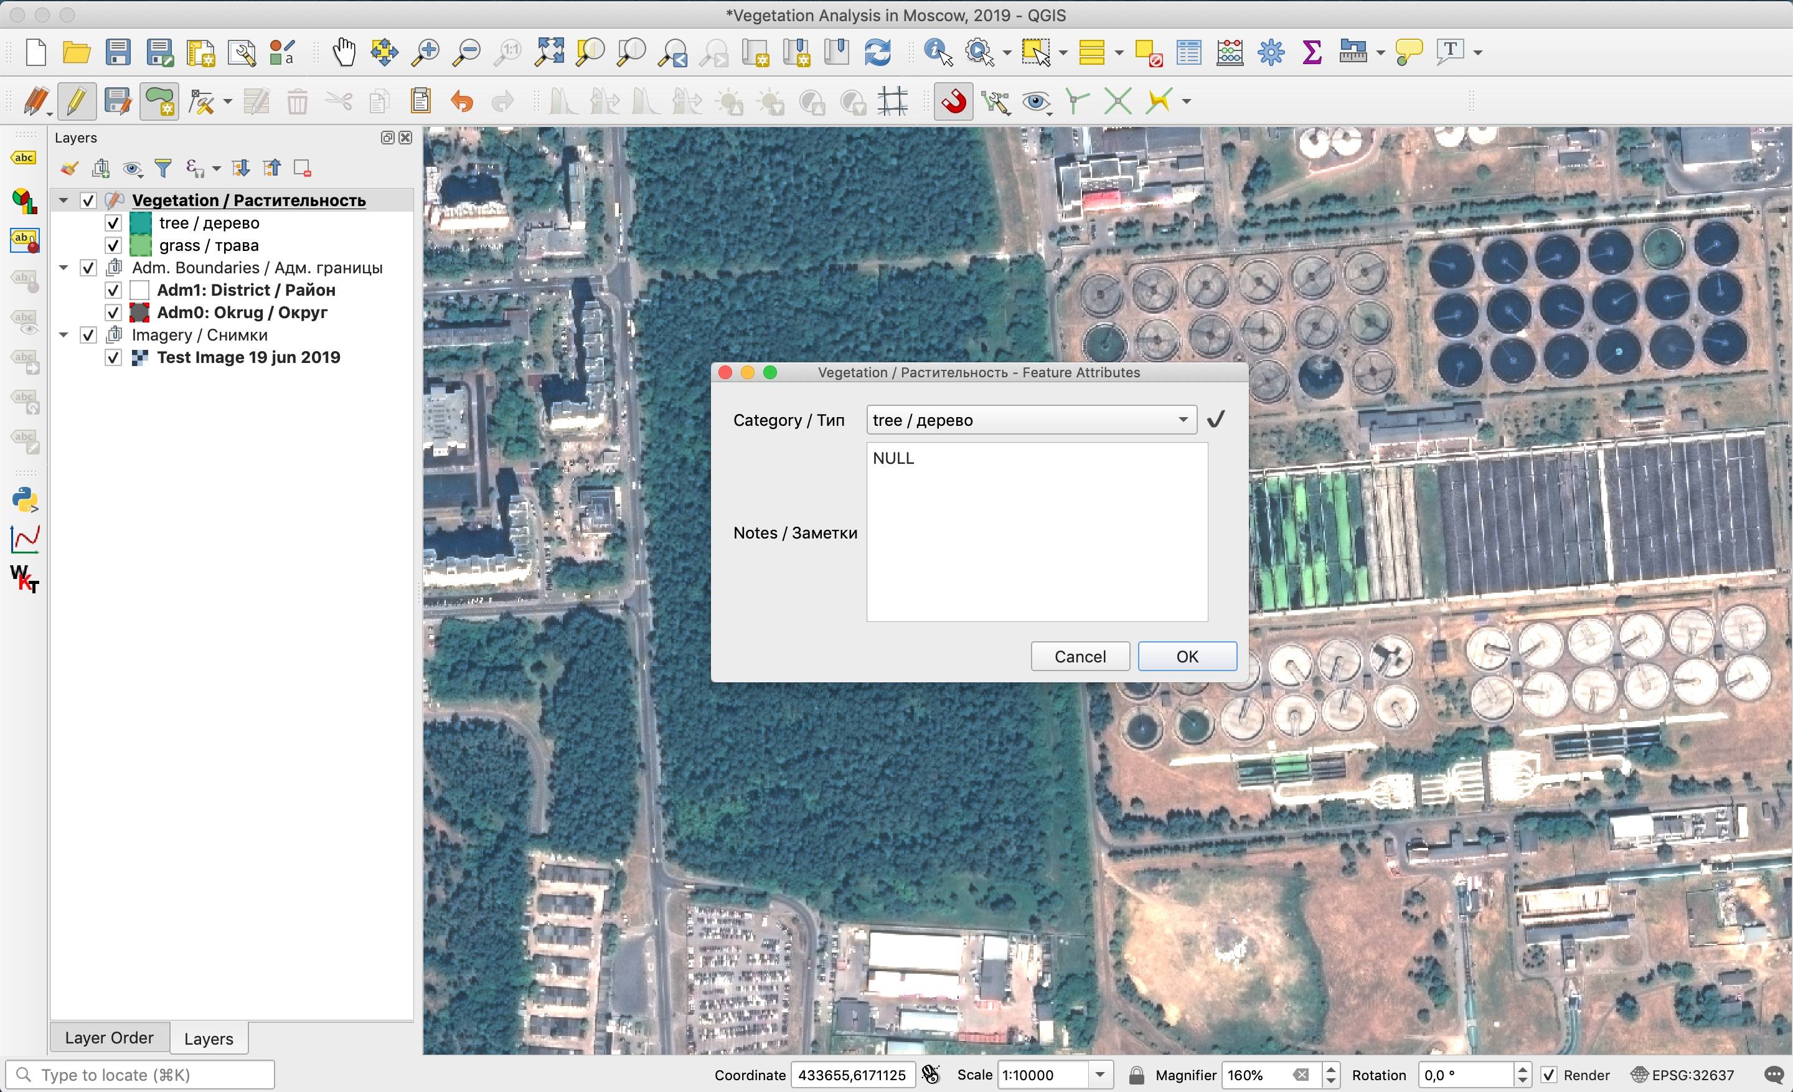Switch to the Layer Order tab
The height and width of the screenshot is (1092, 1793).
[x=109, y=1037]
